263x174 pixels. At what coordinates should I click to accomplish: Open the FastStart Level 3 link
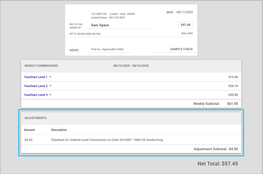tap(36, 95)
